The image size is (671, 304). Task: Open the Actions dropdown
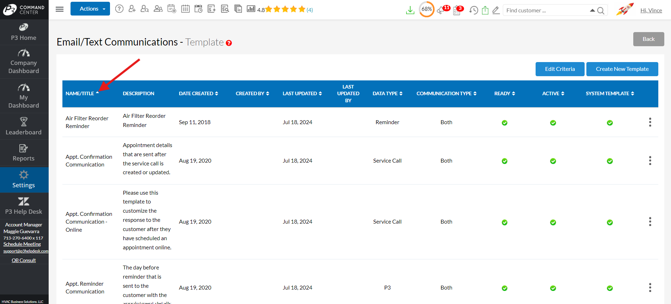[90, 9]
